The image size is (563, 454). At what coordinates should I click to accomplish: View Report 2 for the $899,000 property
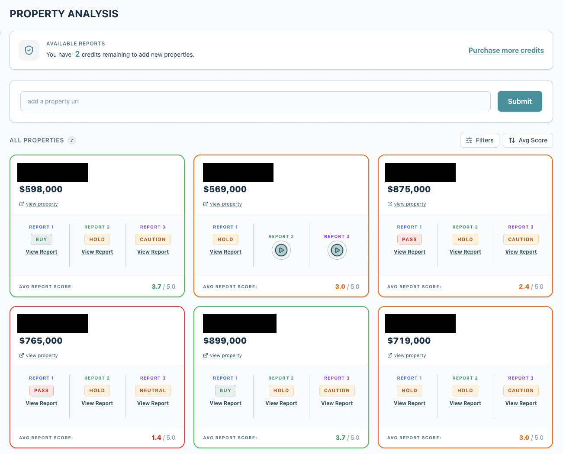pos(281,403)
